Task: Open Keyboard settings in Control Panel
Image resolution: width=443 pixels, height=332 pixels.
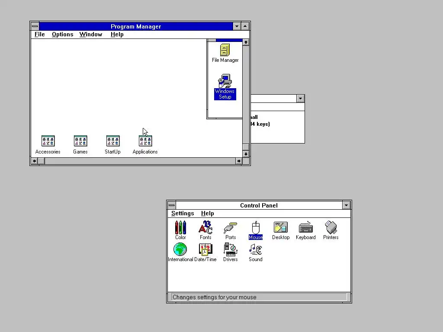Action: (x=306, y=230)
